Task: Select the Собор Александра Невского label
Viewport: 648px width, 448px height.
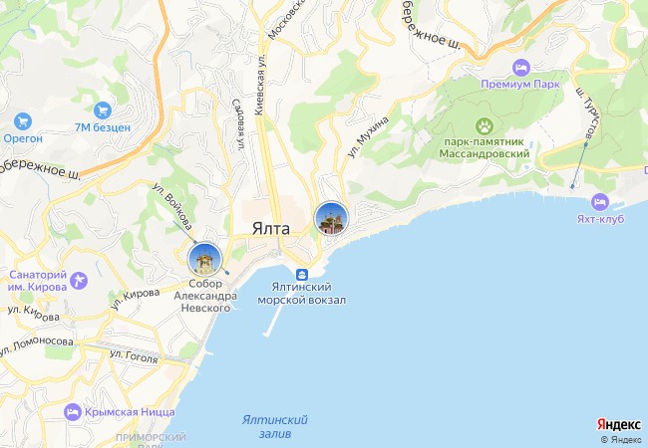Action: 205,296
